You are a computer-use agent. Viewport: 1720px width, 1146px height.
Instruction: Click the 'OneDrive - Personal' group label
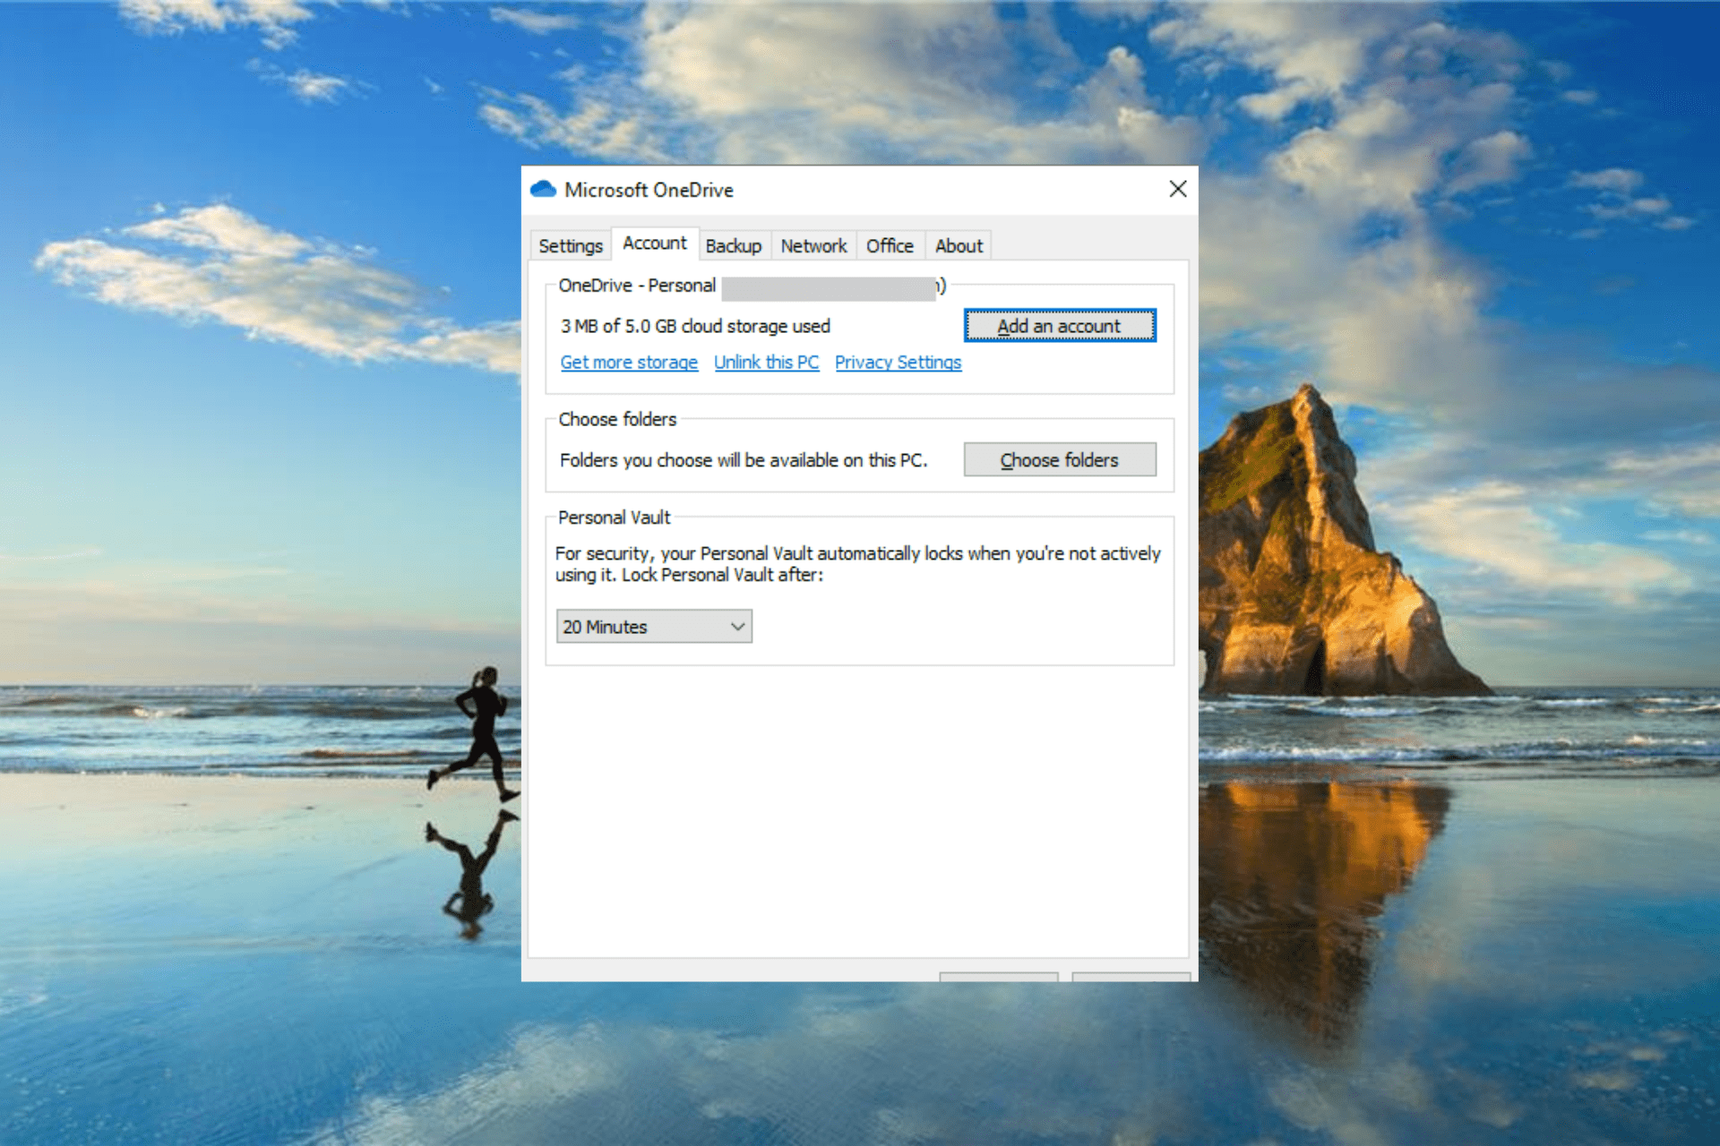pos(637,286)
